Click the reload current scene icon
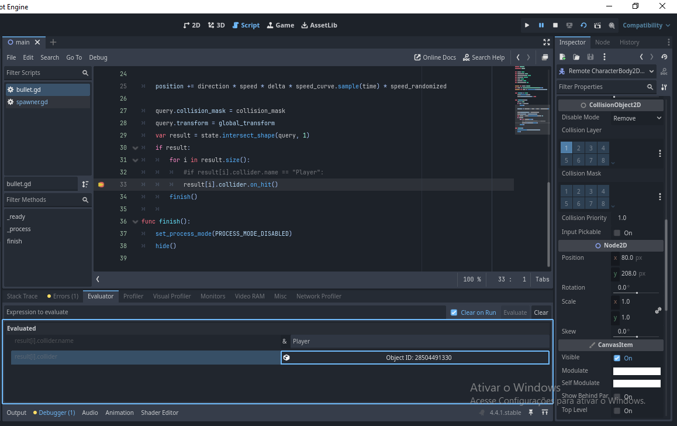This screenshot has width=677, height=426. click(x=583, y=26)
